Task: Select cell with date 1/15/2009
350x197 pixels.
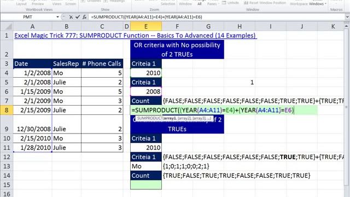Action: pyautogui.click(x=33, y=91)
